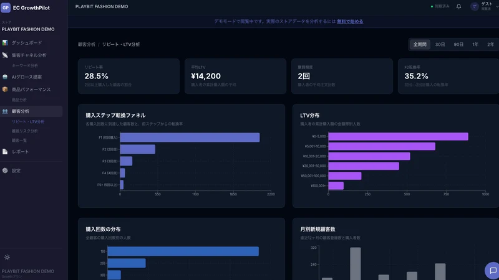Image resolution: width=499 pixels, height=280 pixels.
Task: Click the 月別新規顧客数 chart title
Action: coord(317,229)
